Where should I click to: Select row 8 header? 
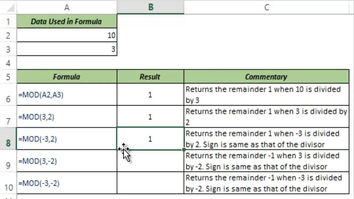click(8, 139)
